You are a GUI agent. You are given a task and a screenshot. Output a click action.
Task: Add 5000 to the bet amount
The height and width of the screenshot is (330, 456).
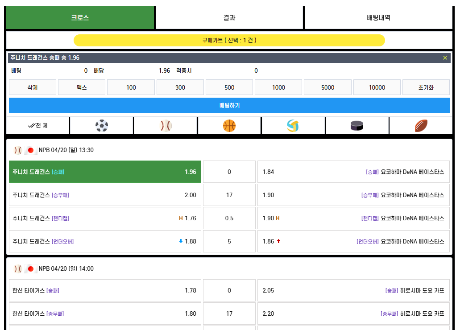(x=327, y=87)
